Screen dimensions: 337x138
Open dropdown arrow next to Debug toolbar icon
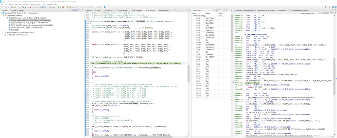(x=56, y=7)
